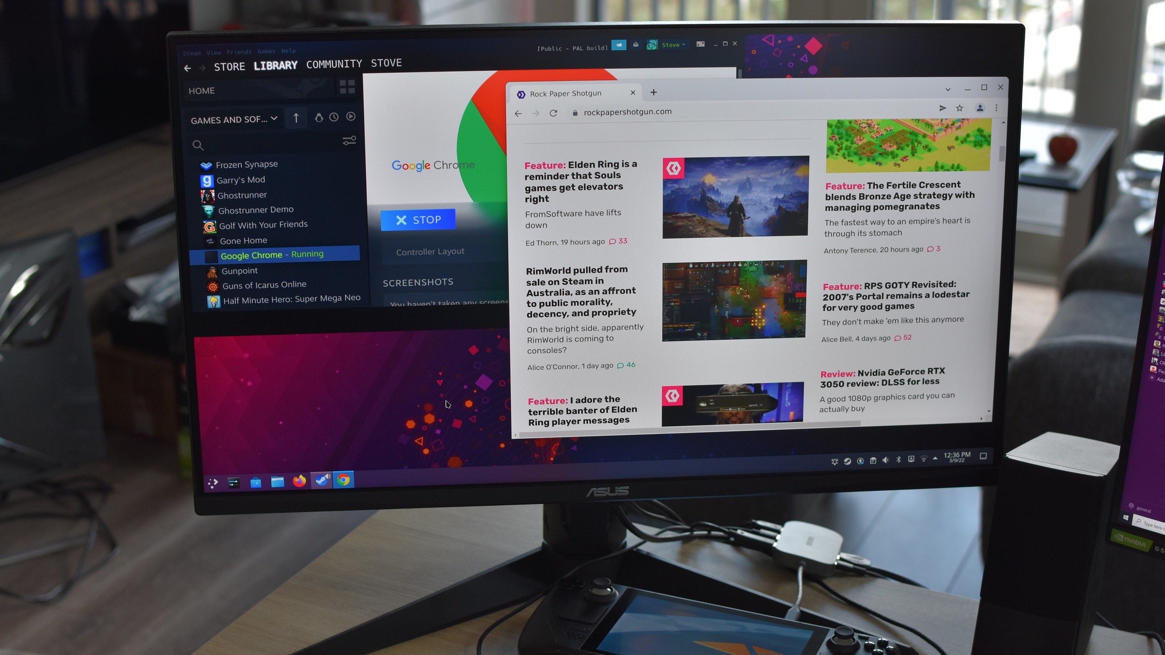
Task: Select the STORE tab in Steam
Action: pyautogui.click(x=230, y=65)
